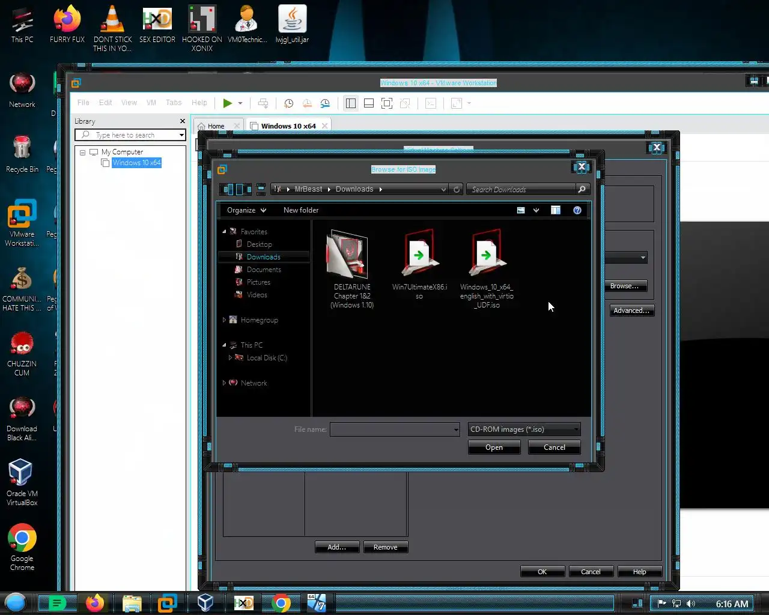Select Win7UltimateX86.iso file
This screenshot has height=615, width=769.
point(419,264)
